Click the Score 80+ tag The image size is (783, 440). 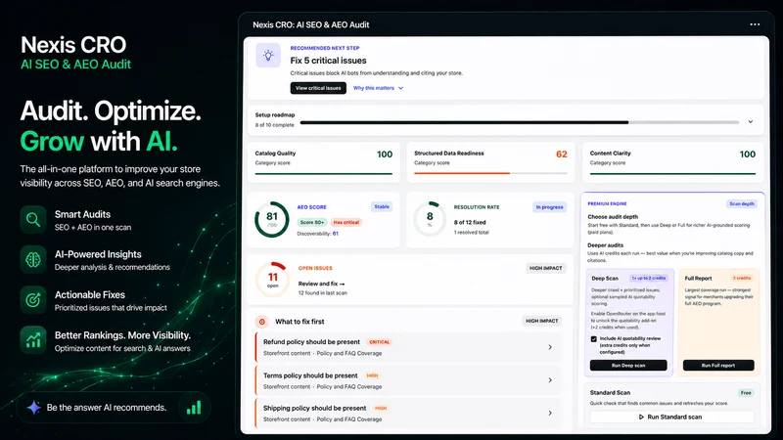[x=312, y=223]
